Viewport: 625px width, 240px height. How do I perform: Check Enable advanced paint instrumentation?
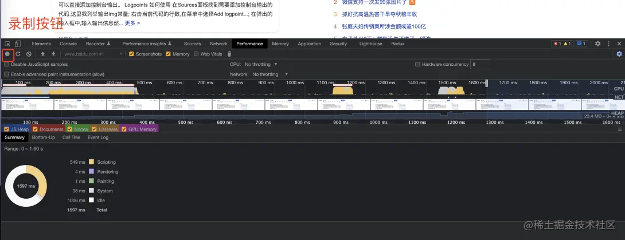point(6,74)
